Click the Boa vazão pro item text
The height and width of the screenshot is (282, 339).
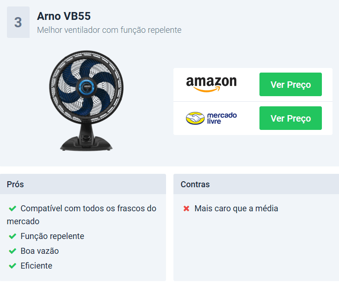40,251
